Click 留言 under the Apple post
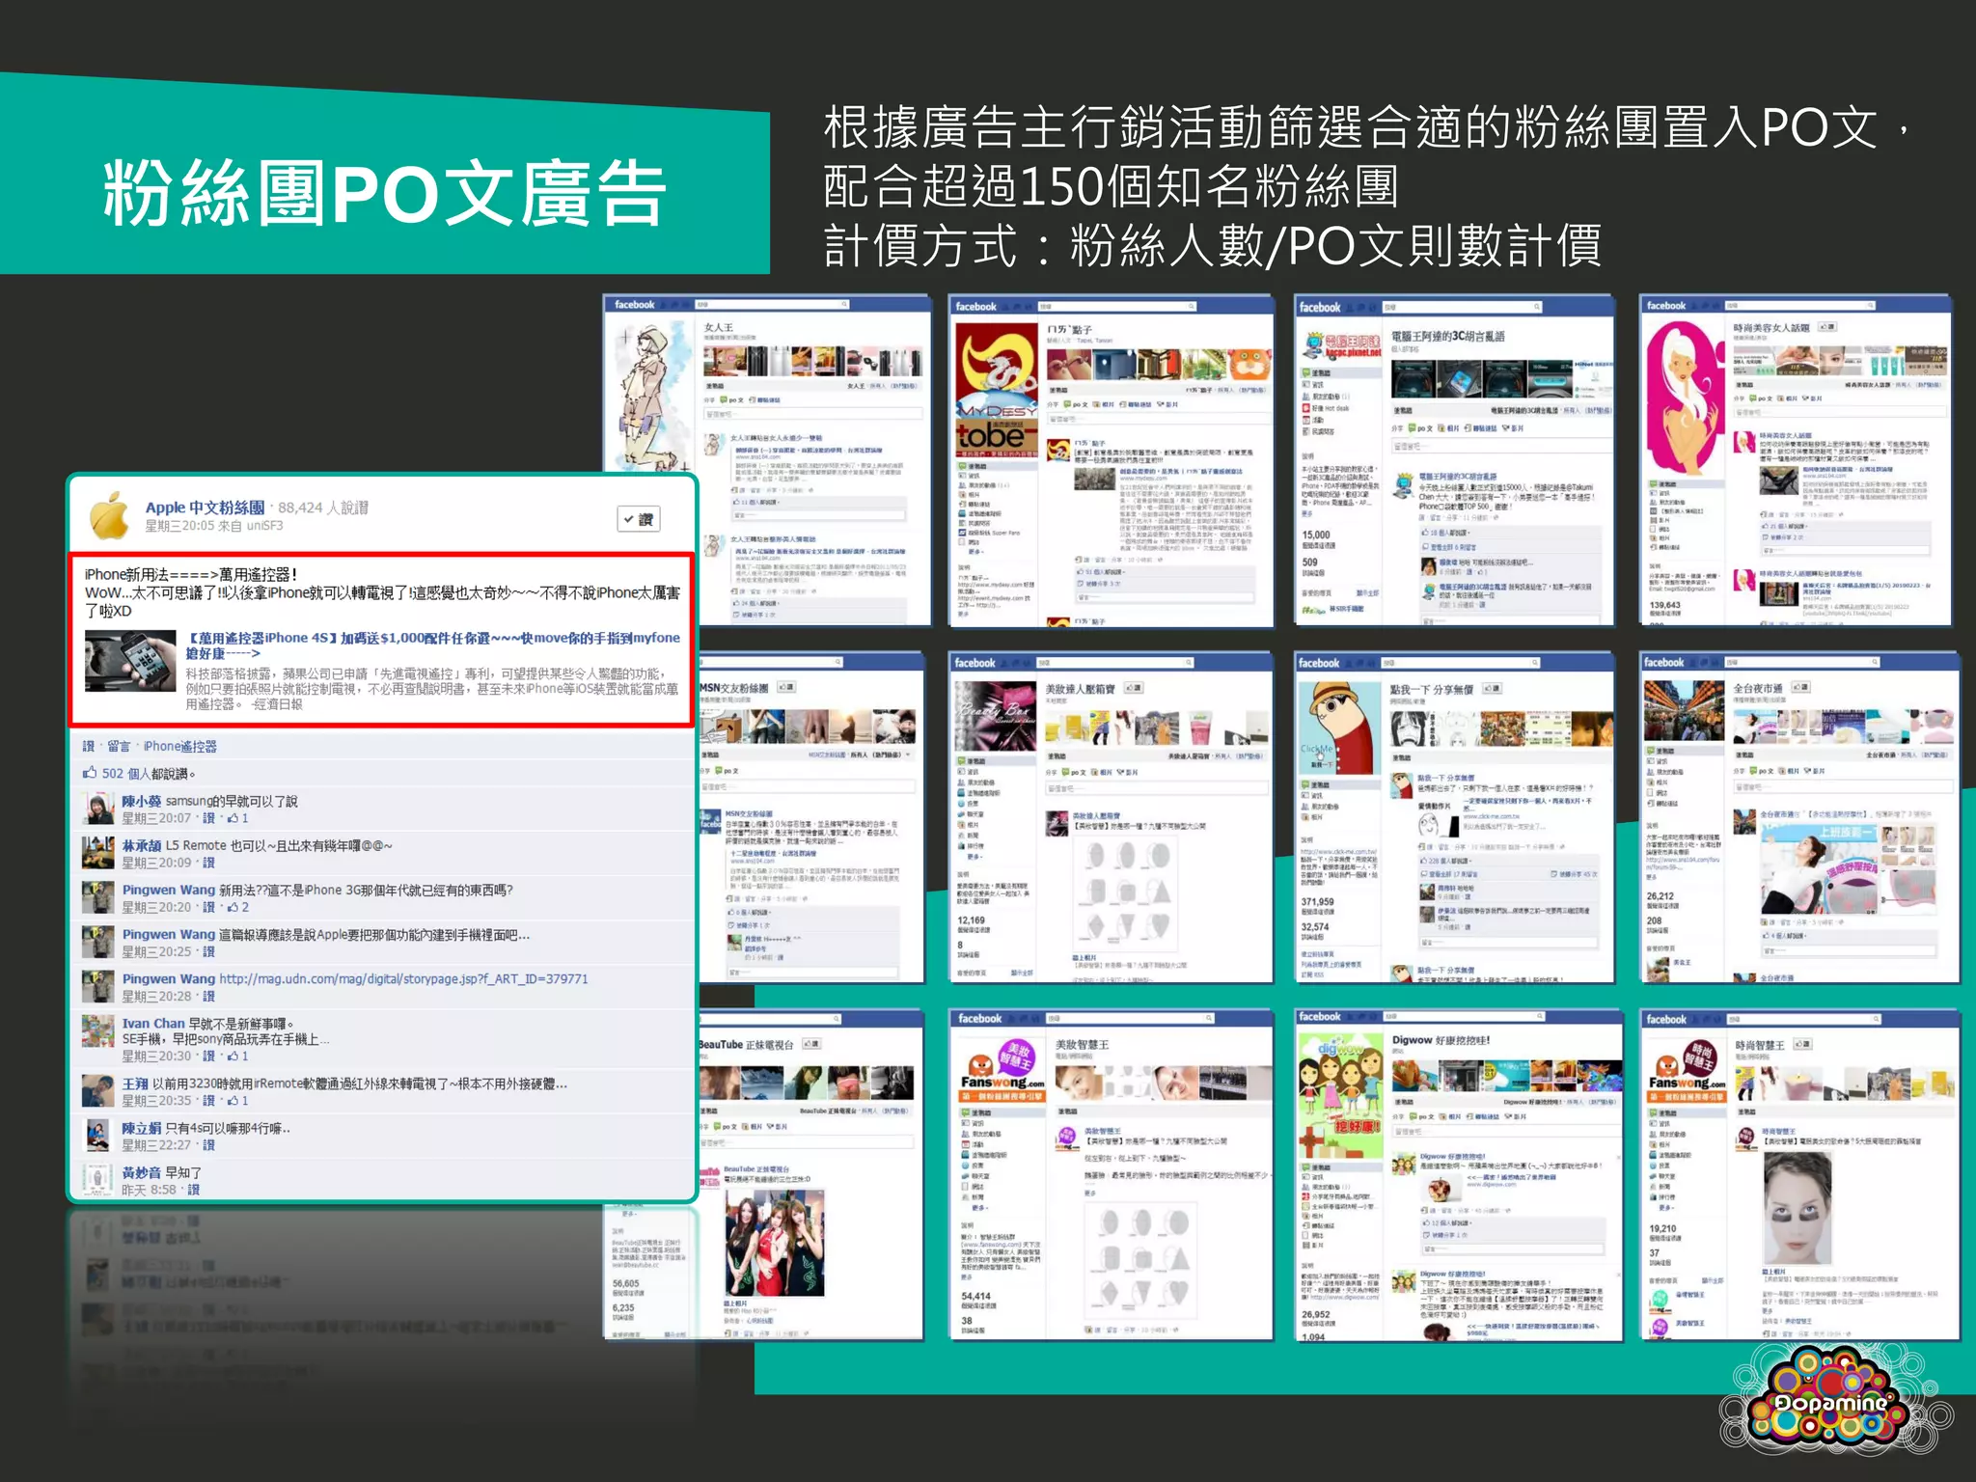 point(118,746)
